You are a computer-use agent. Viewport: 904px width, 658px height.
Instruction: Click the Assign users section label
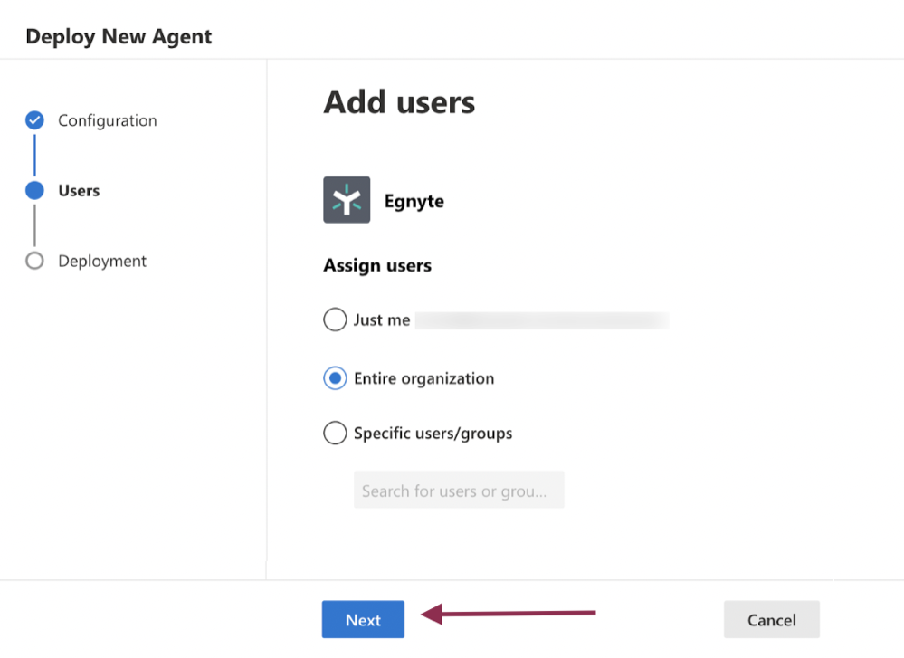pyautogui.click(x=377, y=265)
